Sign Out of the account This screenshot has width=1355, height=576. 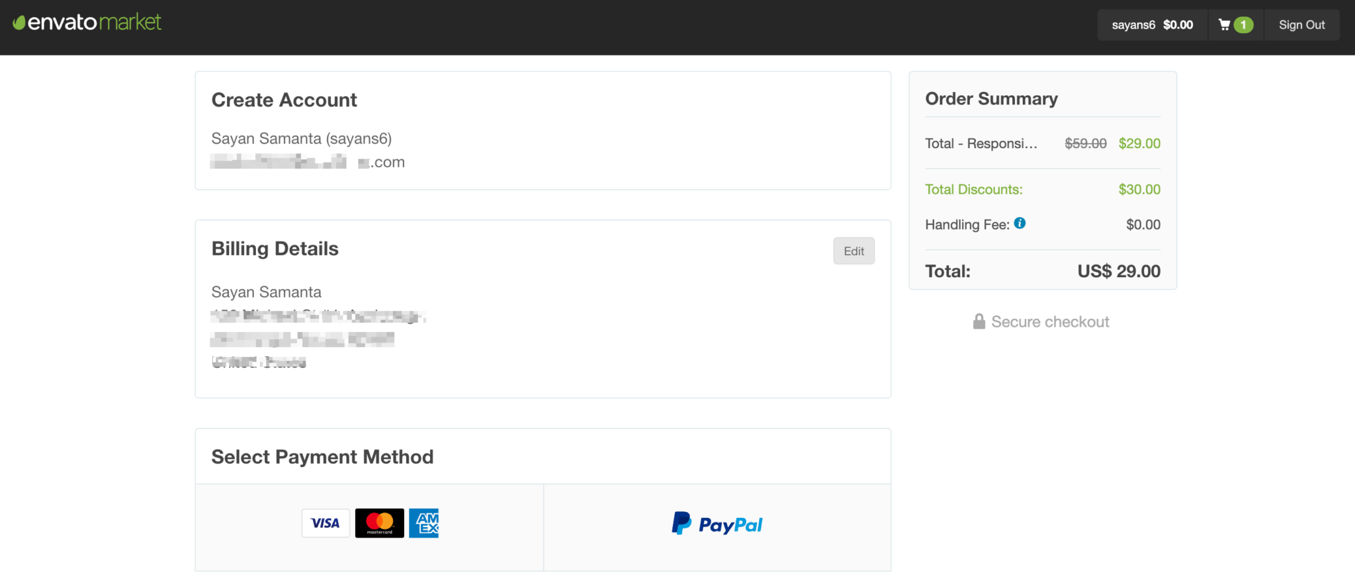point(1301,25)
